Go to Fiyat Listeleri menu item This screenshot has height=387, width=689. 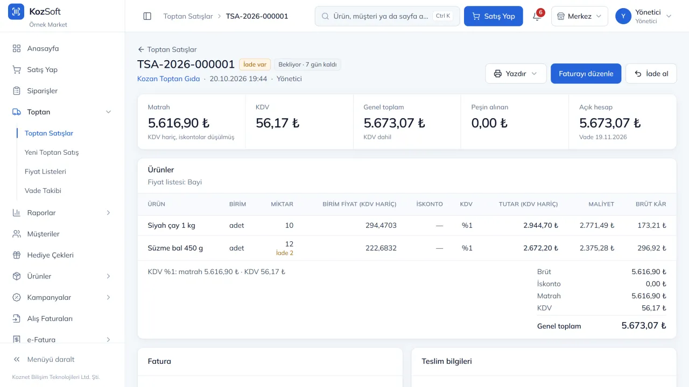45,171
